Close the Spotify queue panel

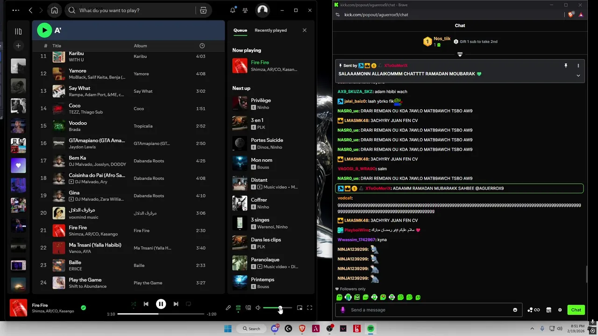coord(305,30)
